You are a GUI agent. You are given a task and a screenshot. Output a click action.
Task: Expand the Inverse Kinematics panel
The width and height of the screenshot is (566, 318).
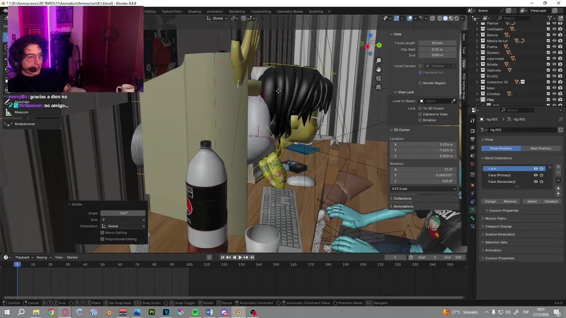(x=500, y=234)
